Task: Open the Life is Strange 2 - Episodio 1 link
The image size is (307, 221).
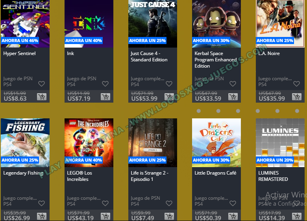Action: point(150,176)
